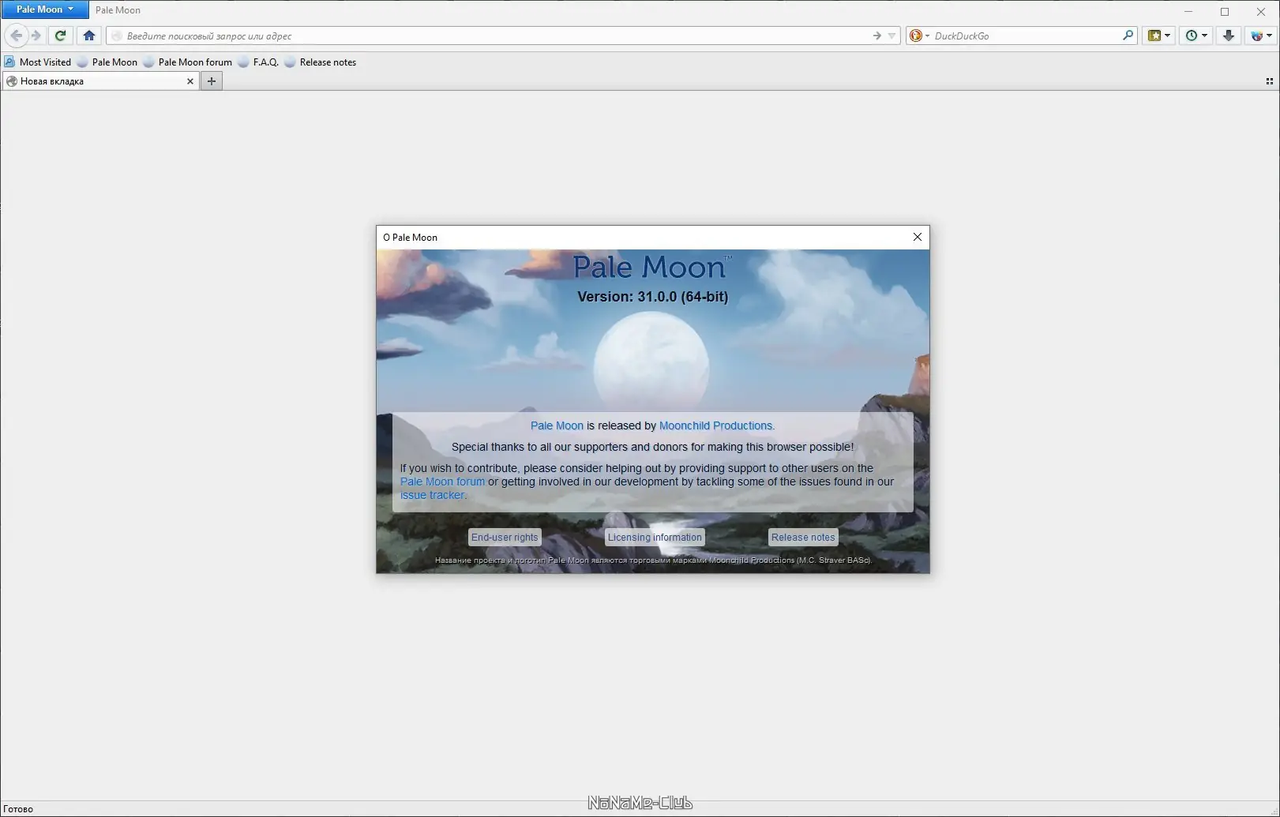Open the Most Visited bookmarks folder

[x=38, y=62]
